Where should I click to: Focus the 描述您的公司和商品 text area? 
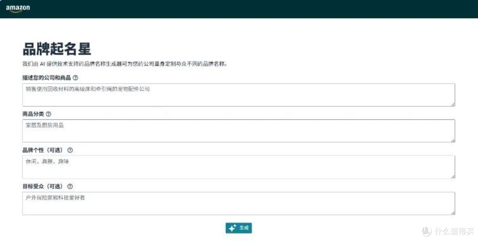tap(239, 95)
